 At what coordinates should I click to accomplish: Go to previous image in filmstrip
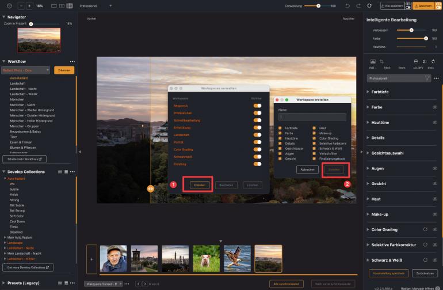pyautogui.click(x=138, y=284)
